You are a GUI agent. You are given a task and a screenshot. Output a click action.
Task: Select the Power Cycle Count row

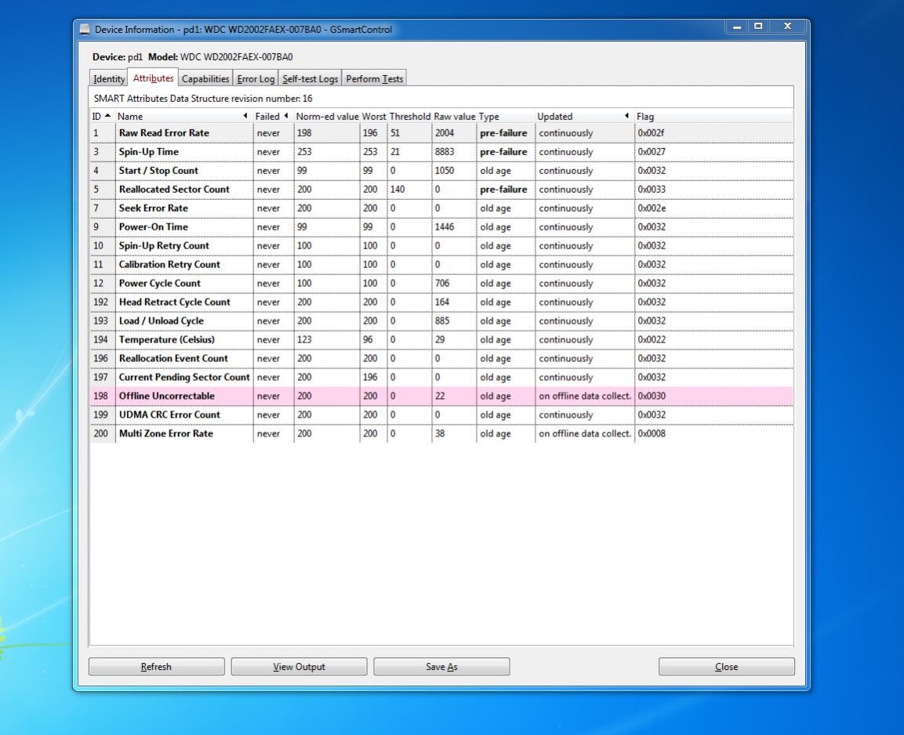[x=441, y=284]
